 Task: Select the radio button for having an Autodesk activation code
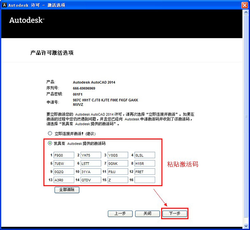[x=50, y=143]
